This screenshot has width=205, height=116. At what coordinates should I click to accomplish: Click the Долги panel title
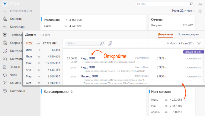click(30, 34)
